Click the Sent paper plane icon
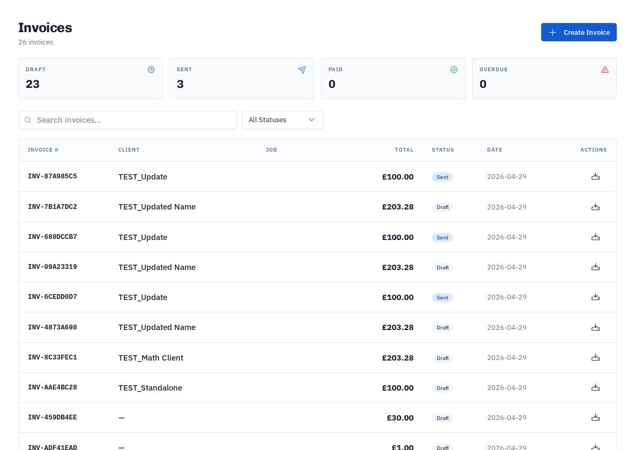The width and height of the screenshot is (635, 450). (302, 70)
